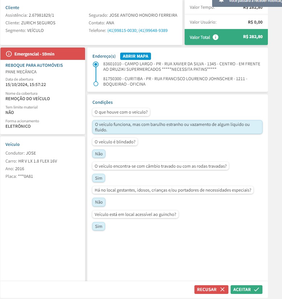This screenshot has width=282, height=299.
Task: Click the Emergencial alert warning icon
Action: 9,54
